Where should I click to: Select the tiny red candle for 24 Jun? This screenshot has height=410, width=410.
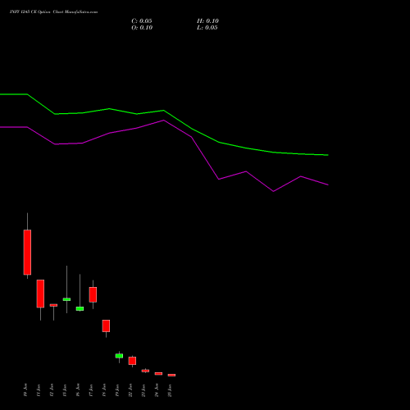(158, 374)
